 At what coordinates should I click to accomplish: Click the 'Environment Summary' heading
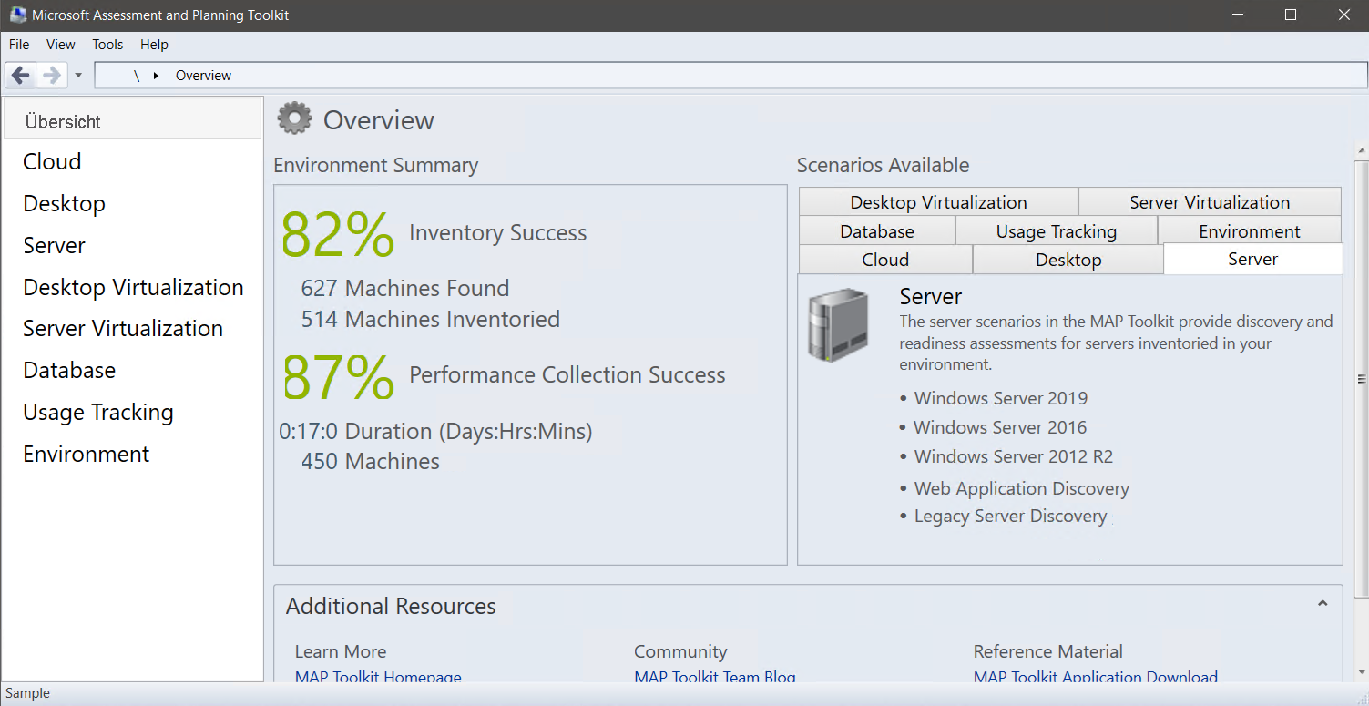pyautogui.click(x=375, y=165)
